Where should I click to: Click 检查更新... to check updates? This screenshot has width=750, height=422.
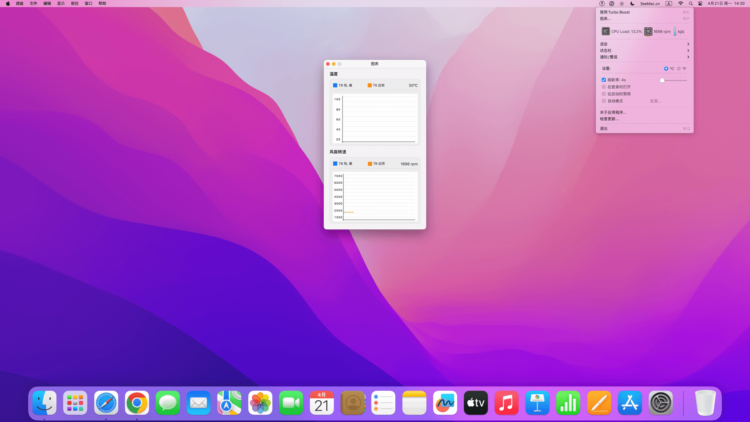[609, 119]
